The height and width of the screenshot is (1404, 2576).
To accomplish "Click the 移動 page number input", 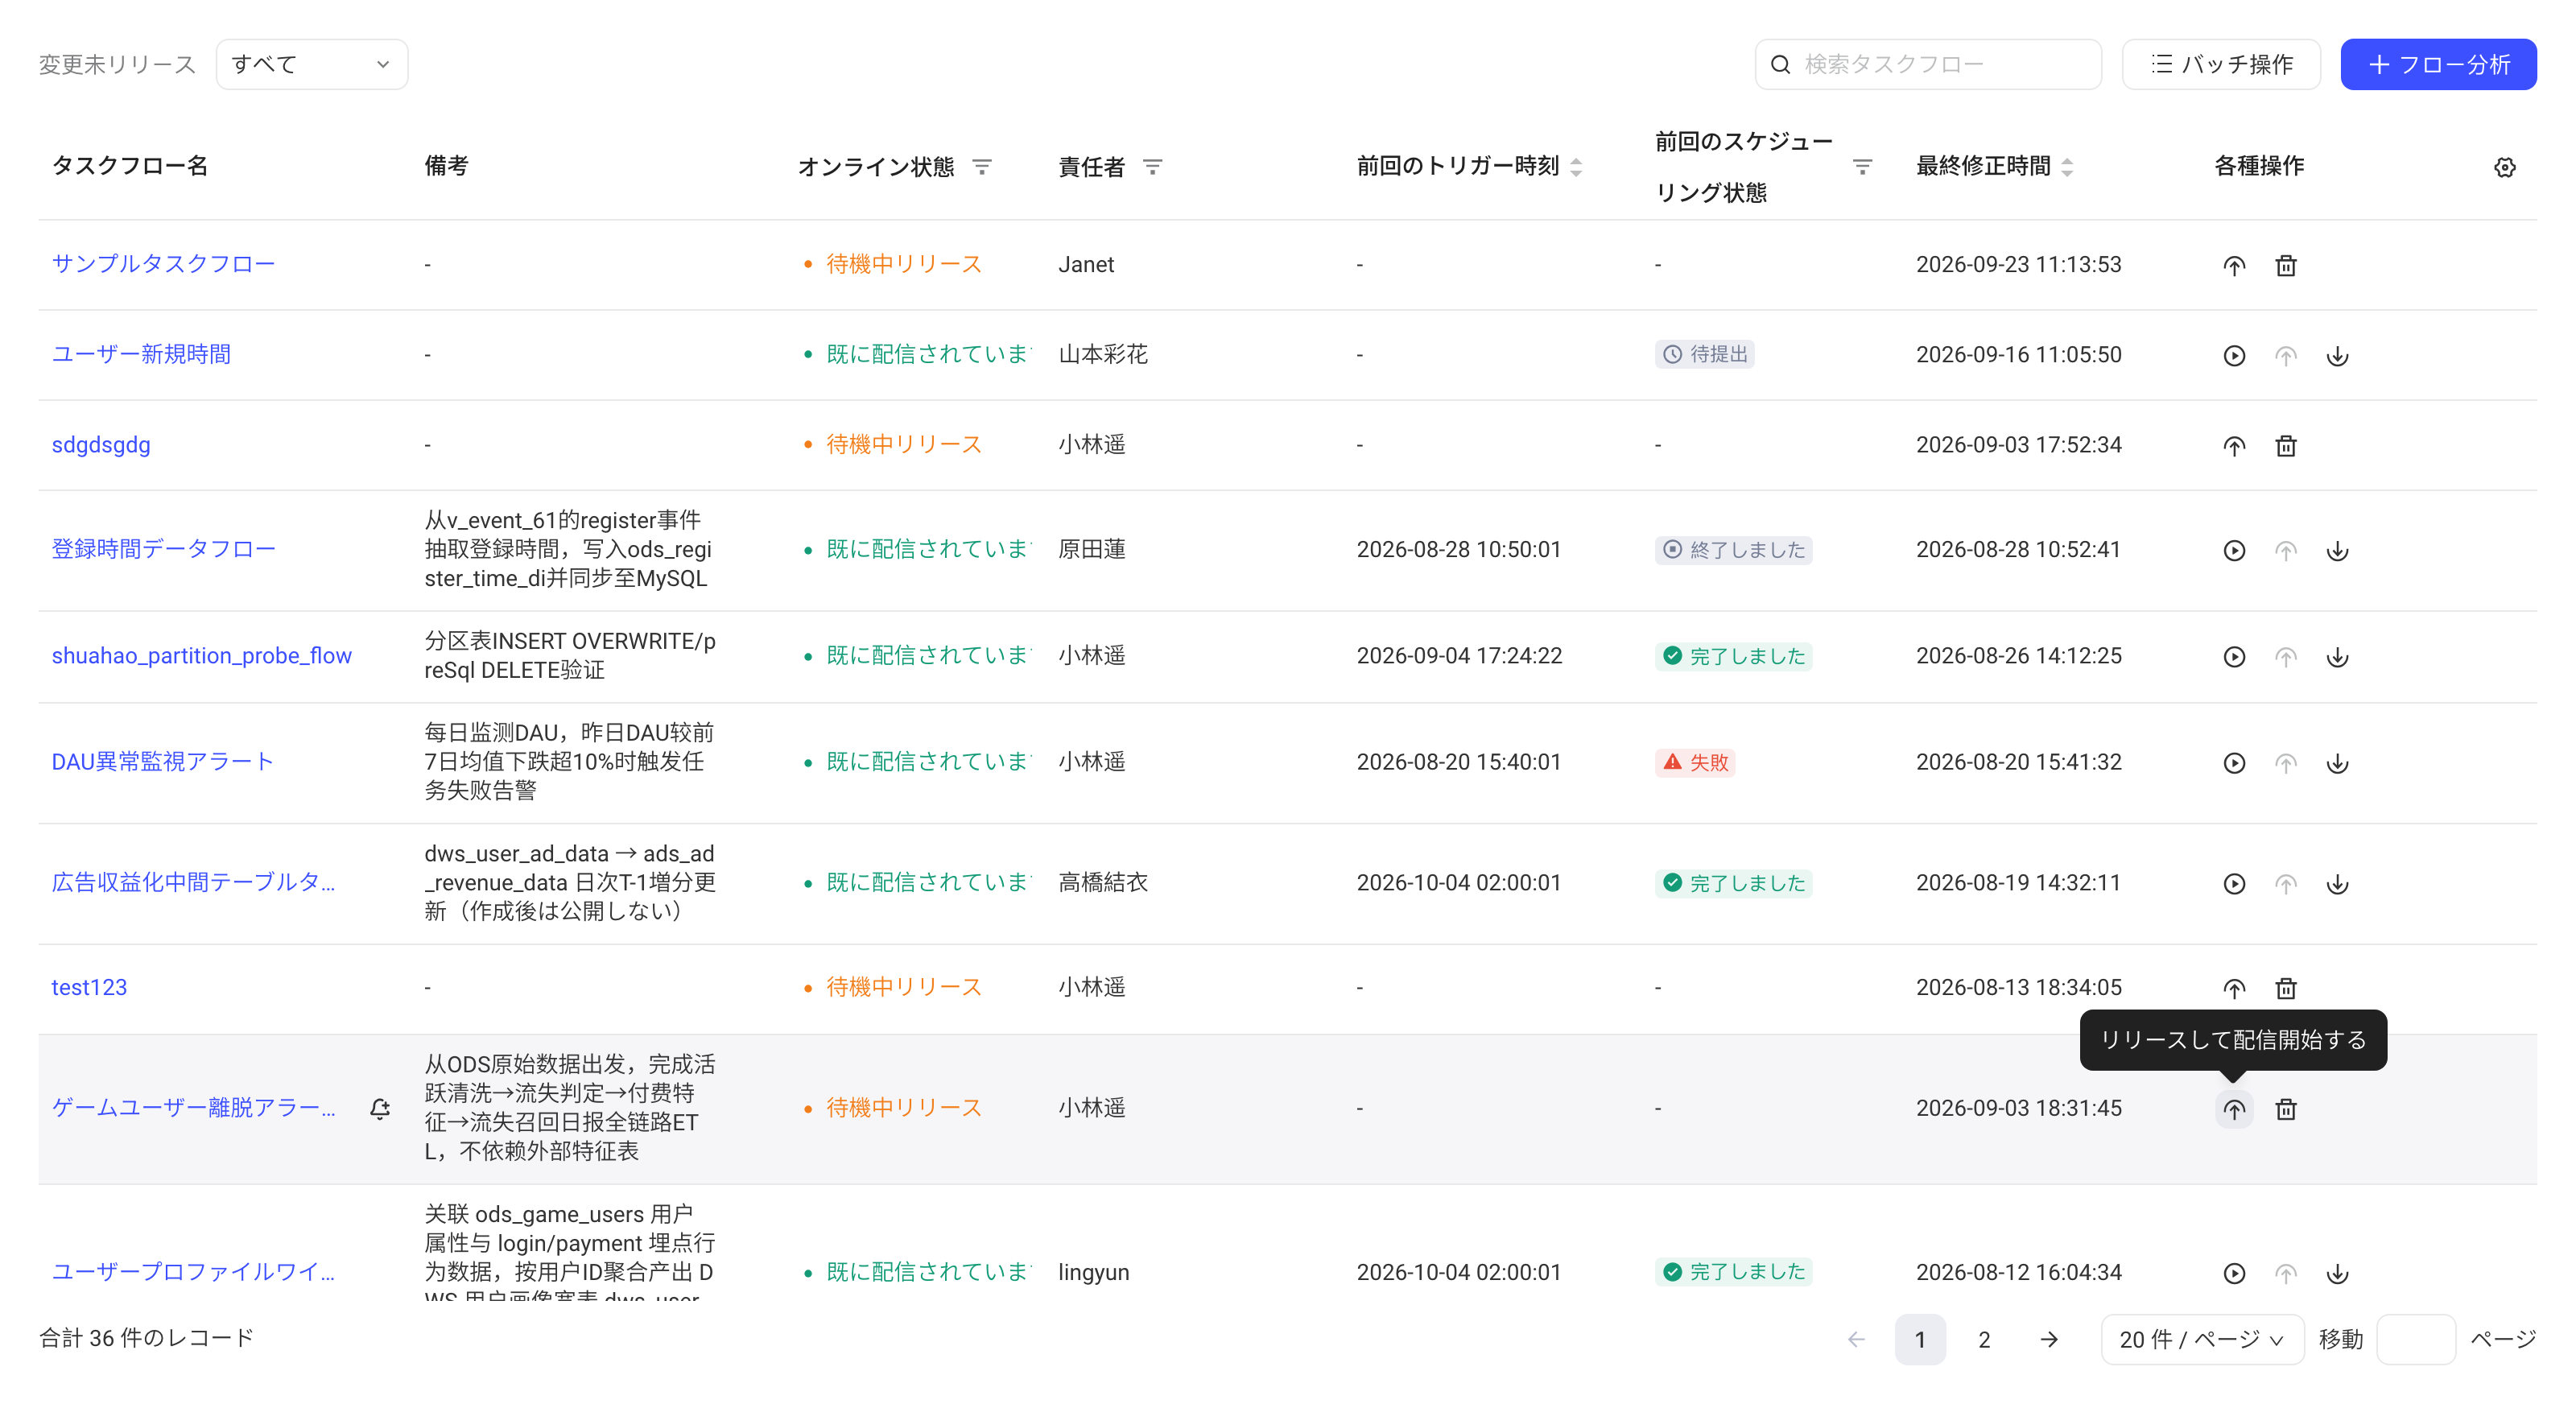I will 2416,1339.
